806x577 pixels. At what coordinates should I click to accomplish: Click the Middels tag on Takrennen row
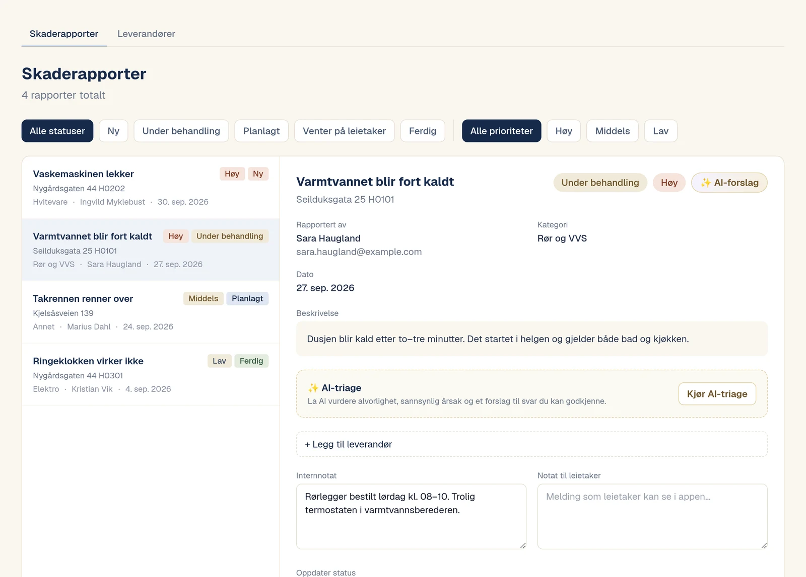[x=204, y=298]
